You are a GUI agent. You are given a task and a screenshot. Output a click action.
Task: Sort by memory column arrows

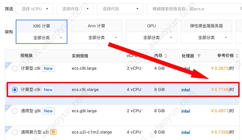166,56
